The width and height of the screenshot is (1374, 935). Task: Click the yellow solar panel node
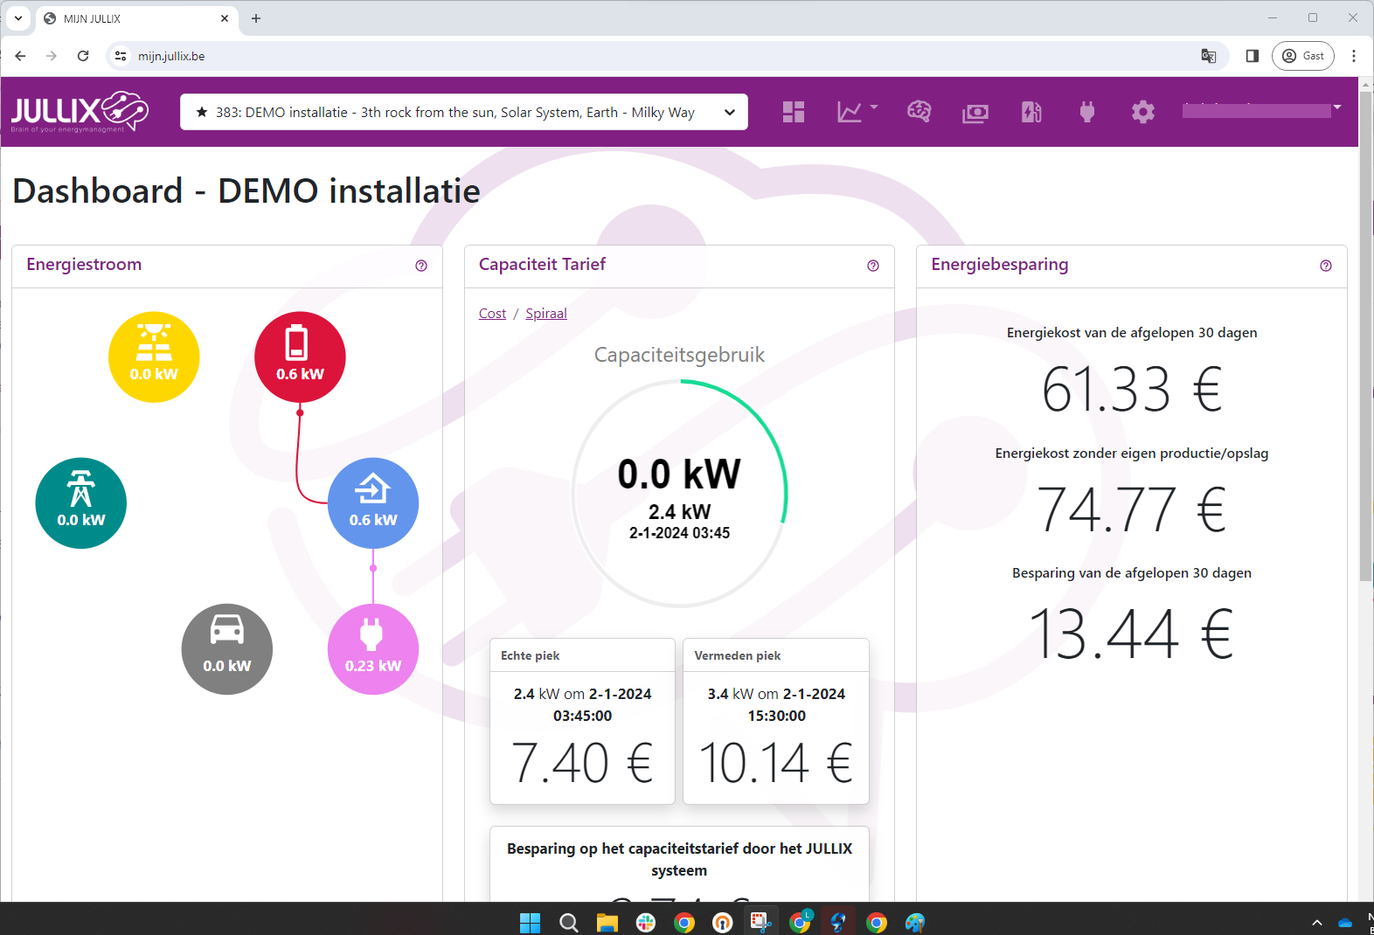154,357
